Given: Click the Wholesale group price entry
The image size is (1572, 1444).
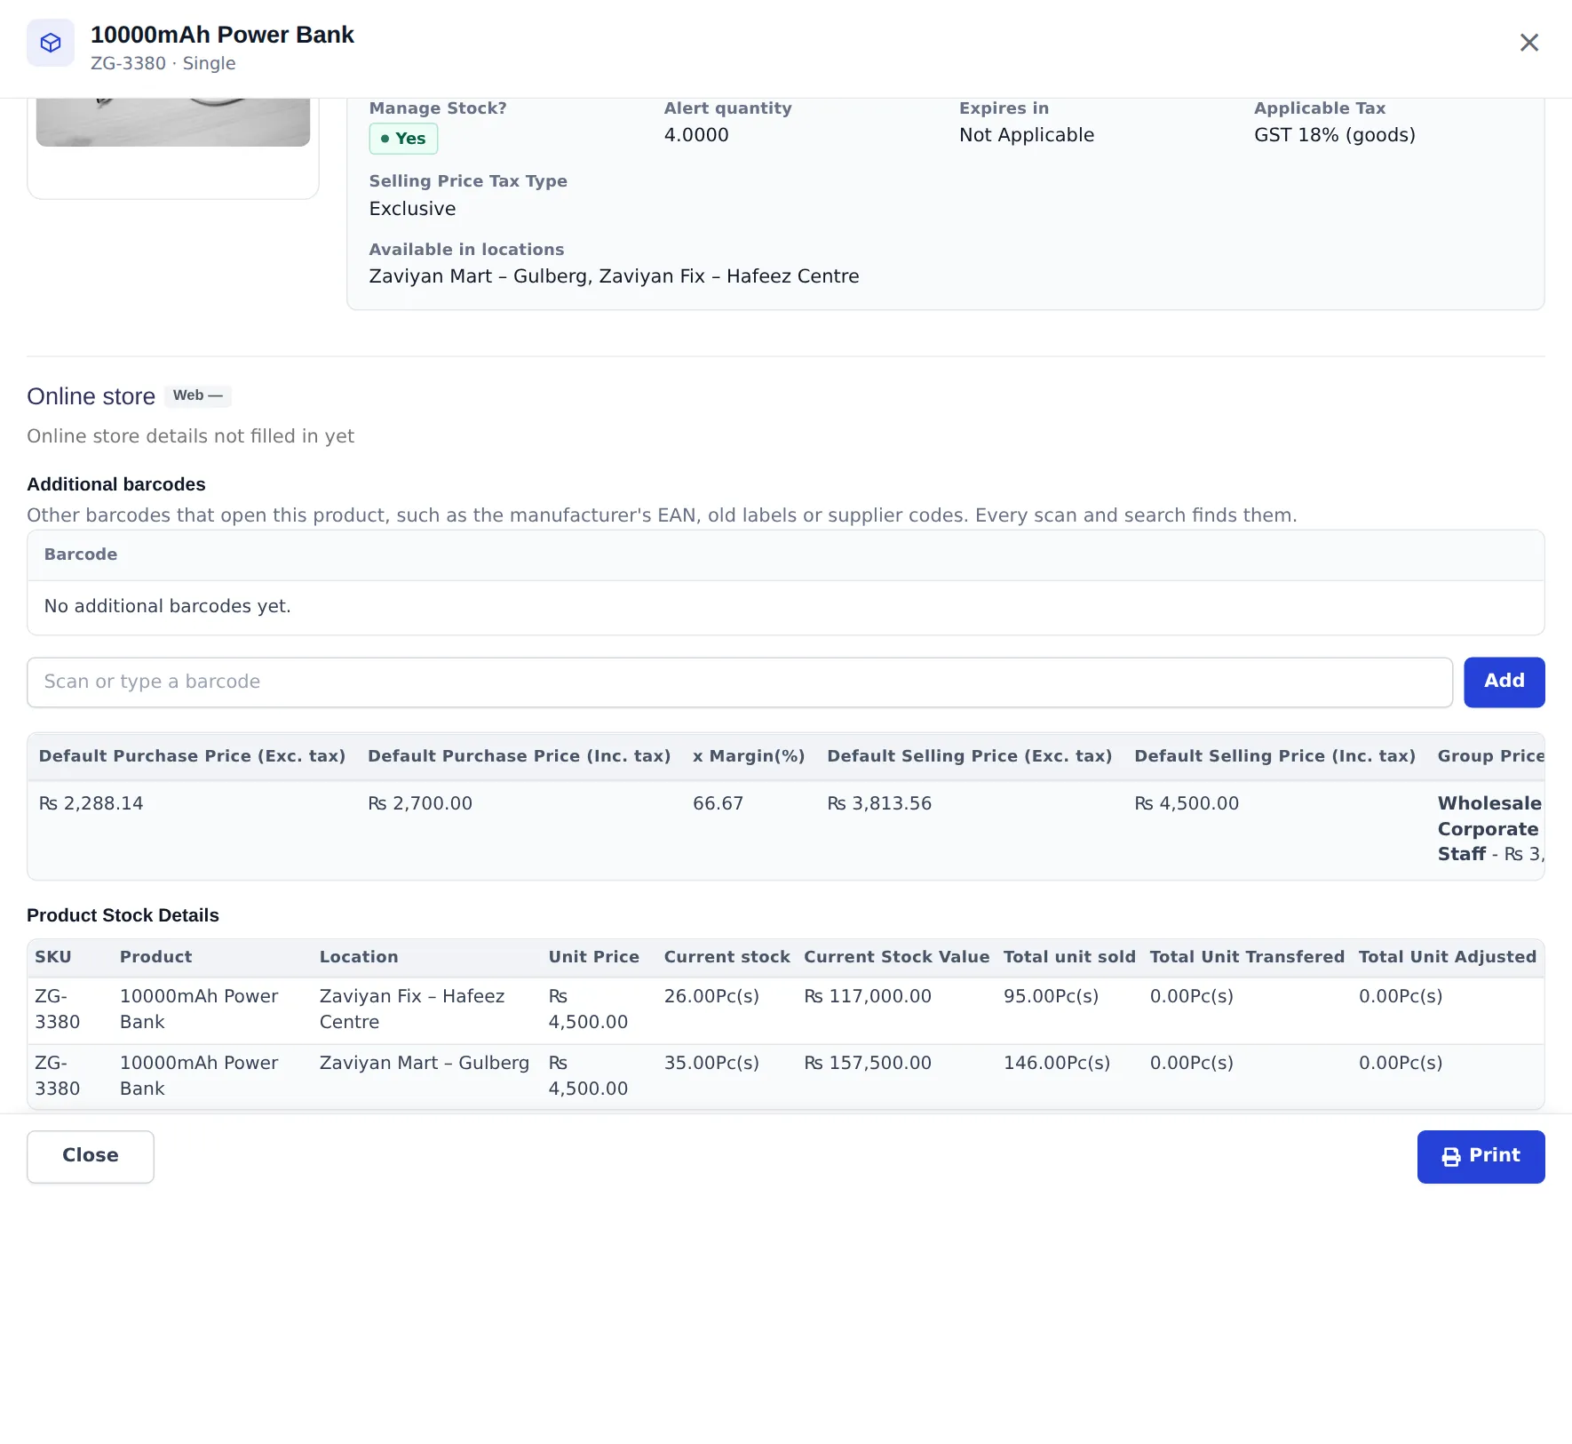Looking at the screenshot, I should point(1489,803).
